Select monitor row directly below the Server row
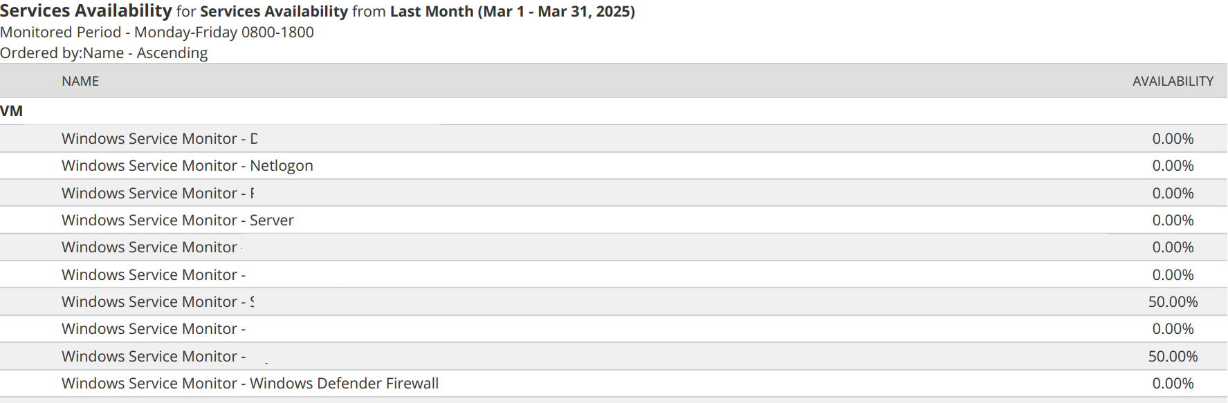The width and height of the screenshot is (1228, 403). point(152,247)
